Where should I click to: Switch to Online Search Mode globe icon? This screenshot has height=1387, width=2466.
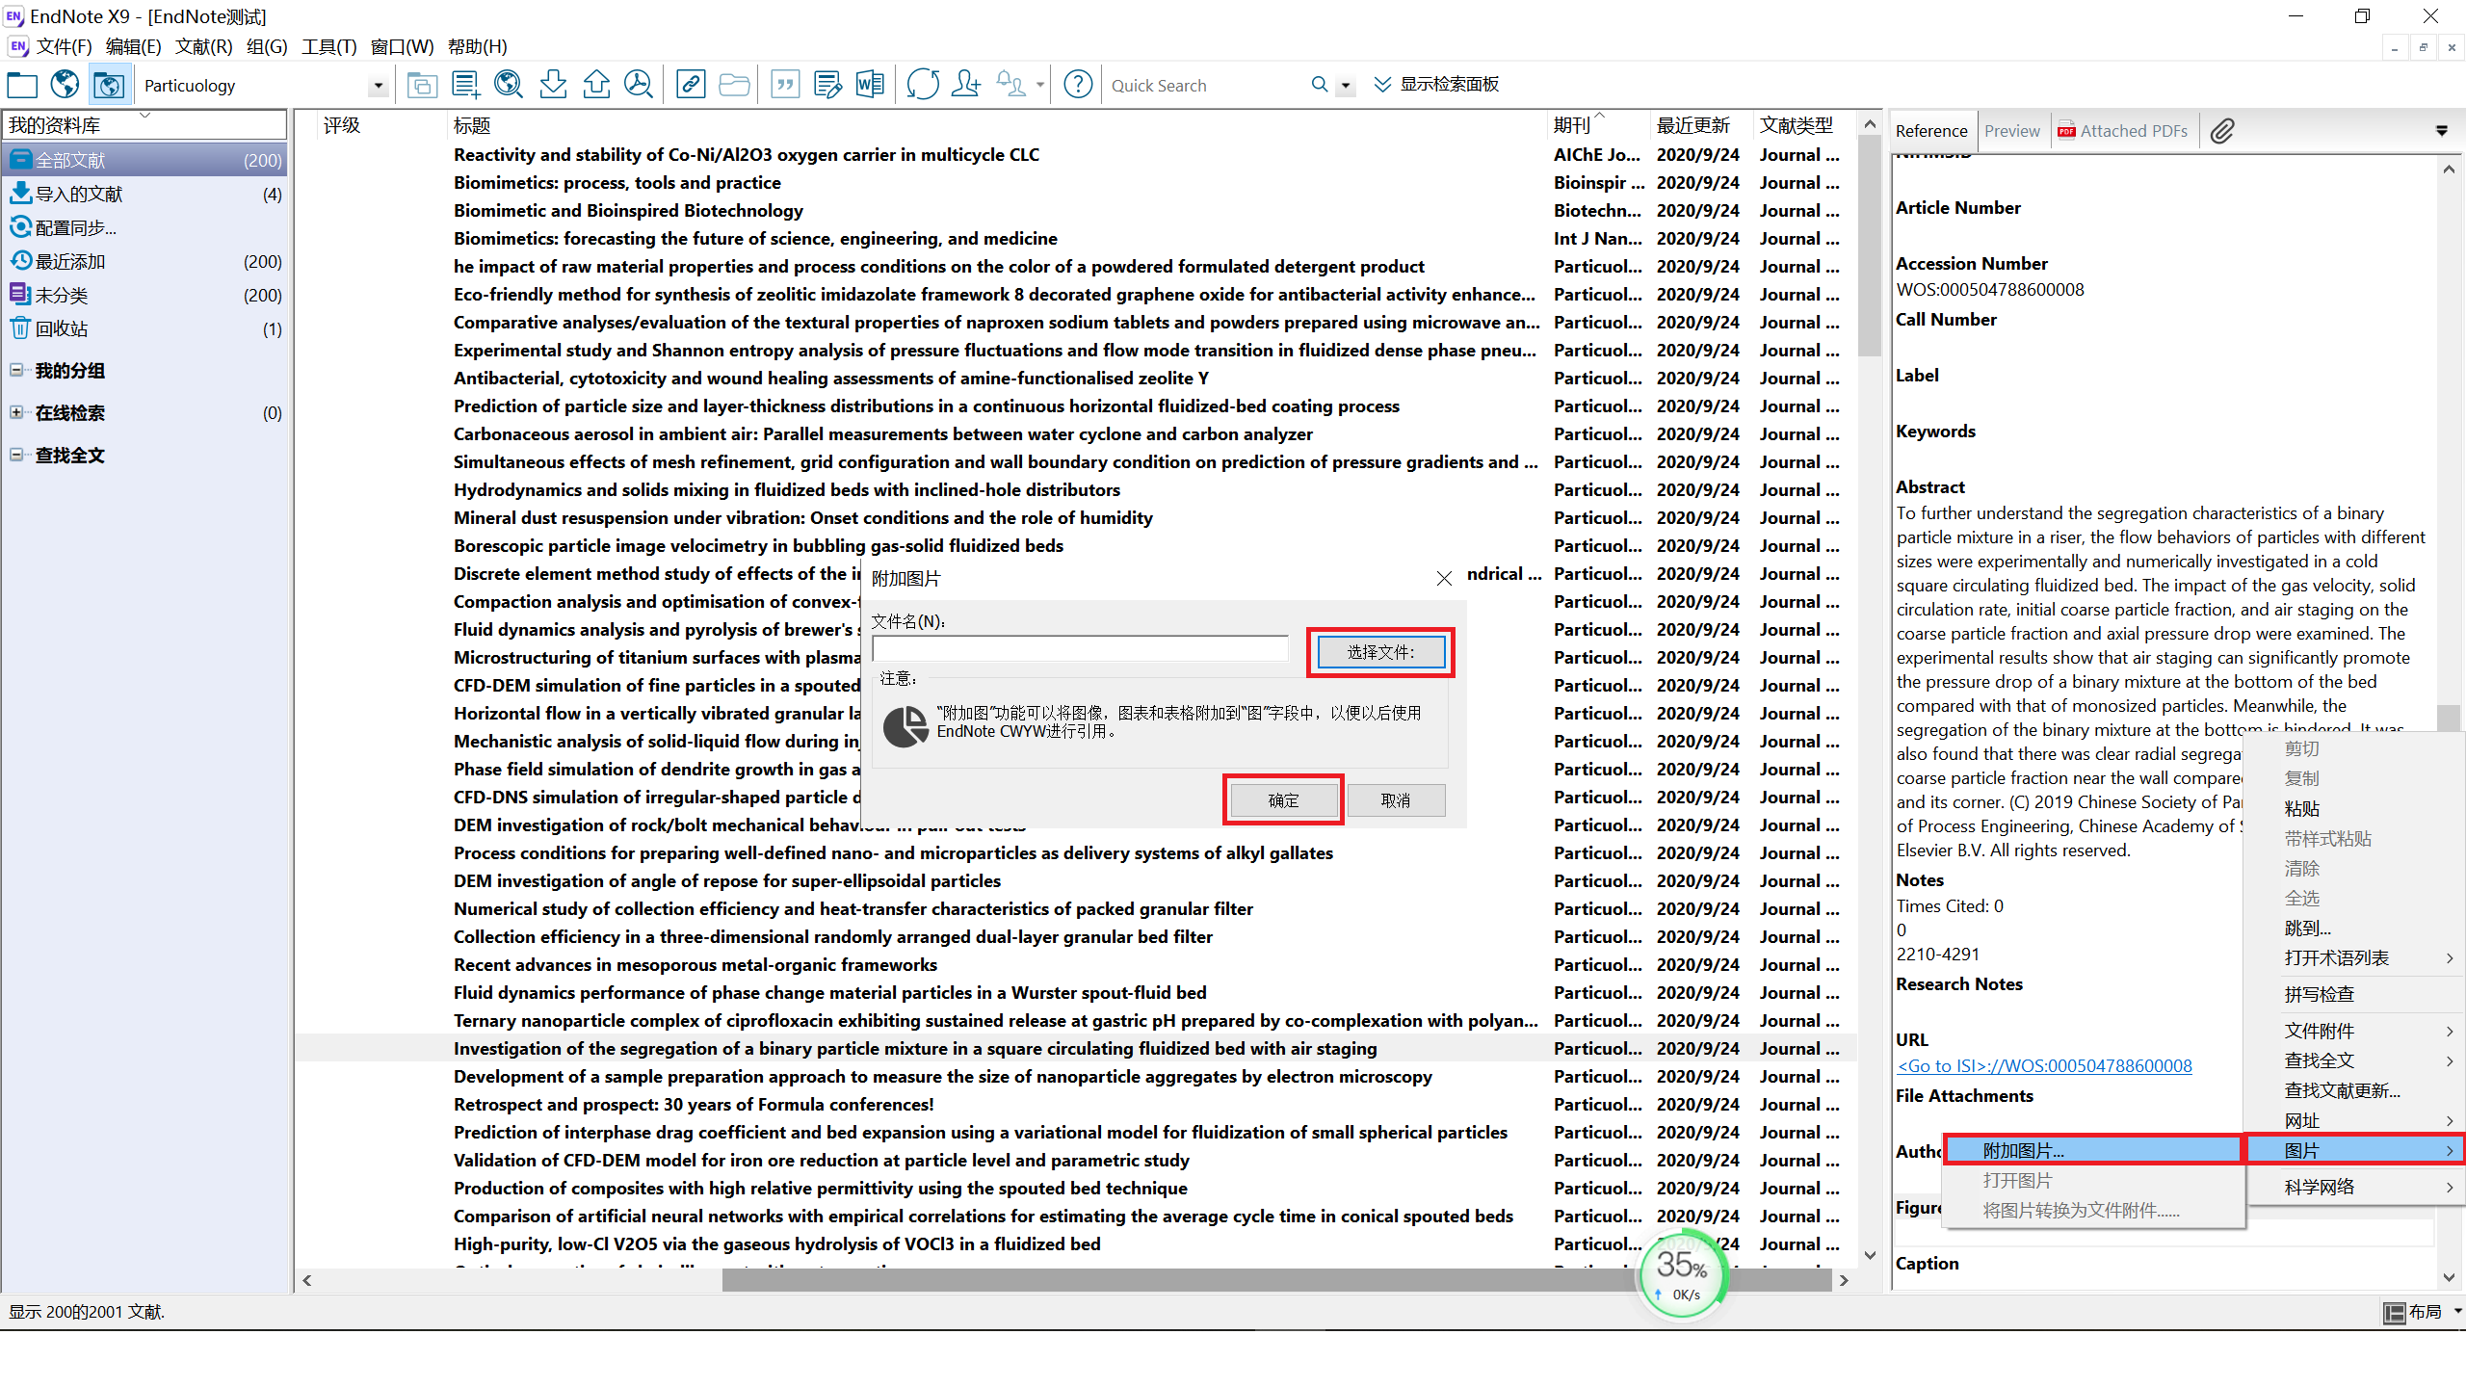[65, 85]
